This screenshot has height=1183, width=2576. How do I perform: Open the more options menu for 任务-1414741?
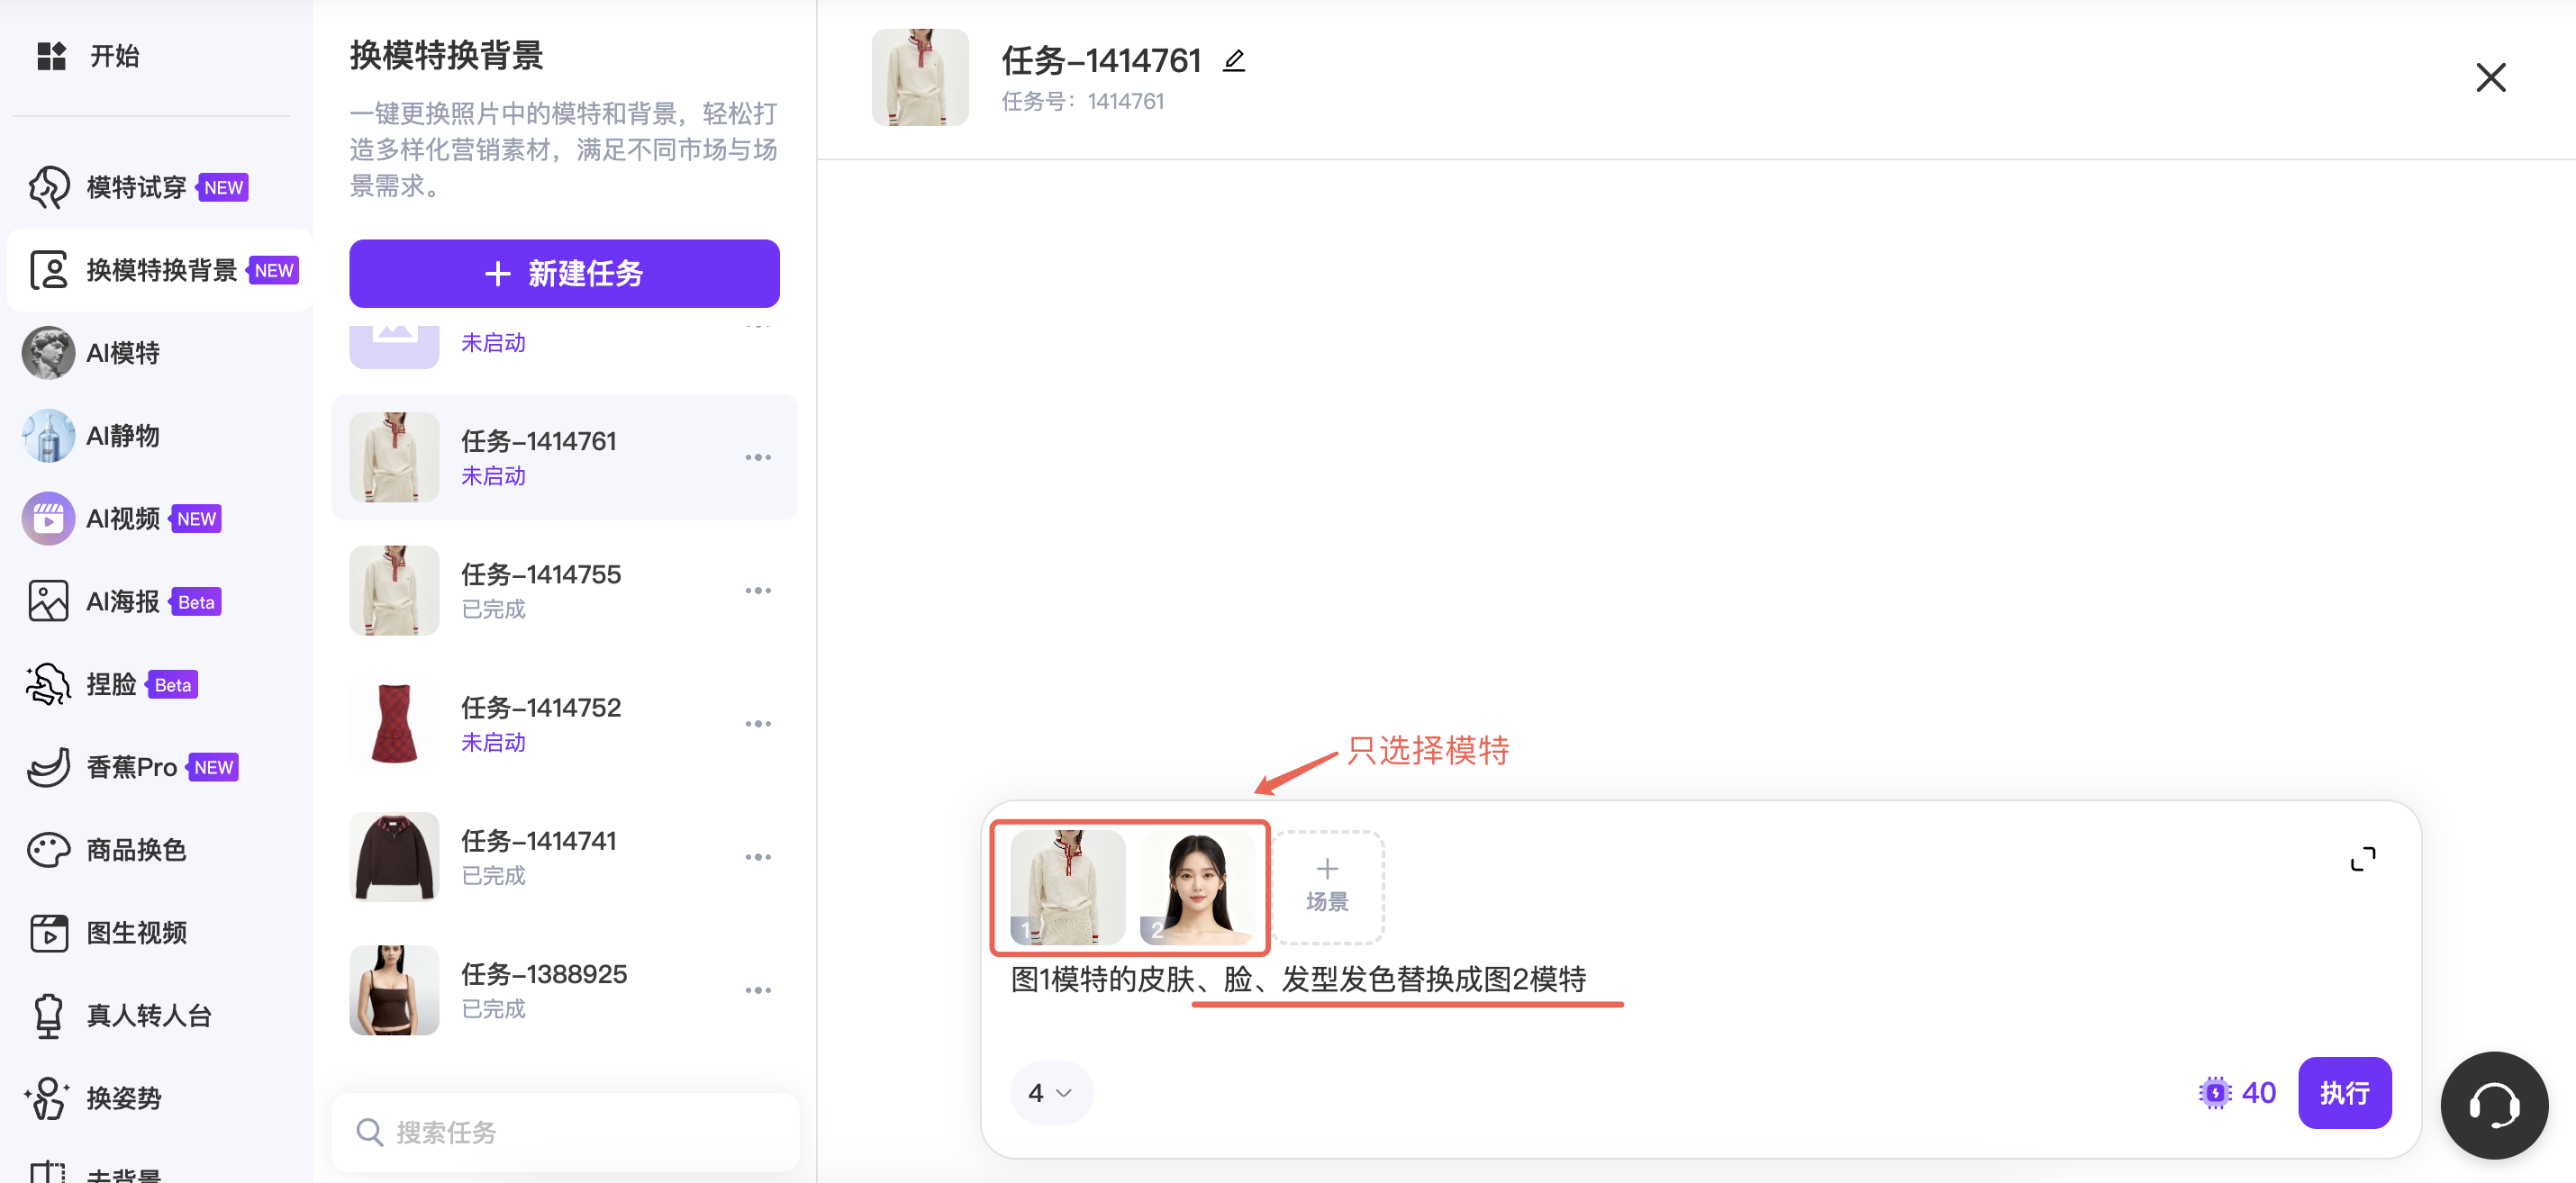(x=758, y=857)
